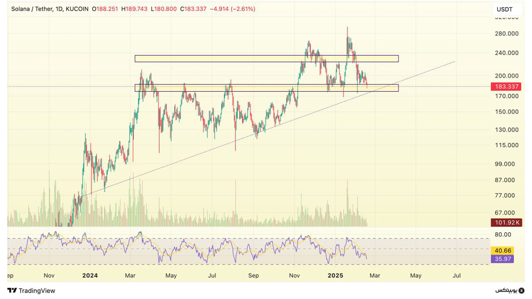Image resolution: width=532 pixels, height=299 pixels.
Task: Select the upper yellow resistance zone rectangle
Action: point(266,59)
